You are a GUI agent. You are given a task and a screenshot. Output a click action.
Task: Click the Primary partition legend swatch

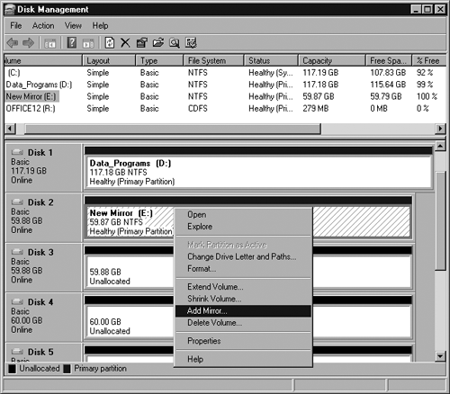point(67,369)
